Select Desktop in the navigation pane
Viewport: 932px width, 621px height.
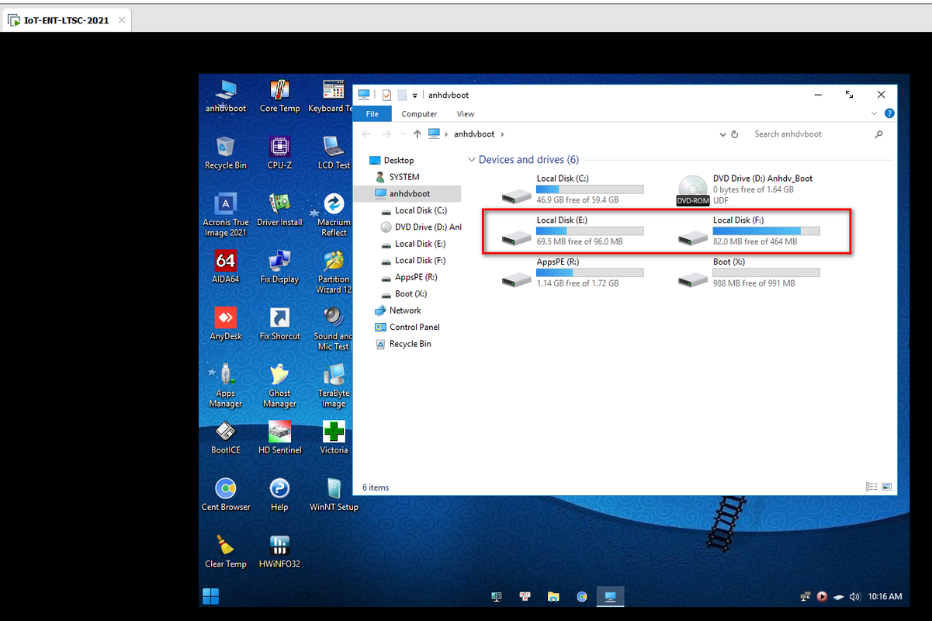pos(398,161)
